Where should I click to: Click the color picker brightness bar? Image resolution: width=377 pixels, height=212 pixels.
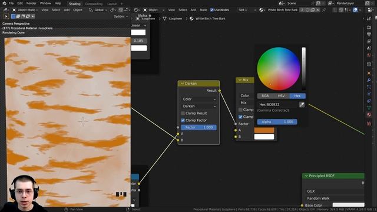pos(304,68)
